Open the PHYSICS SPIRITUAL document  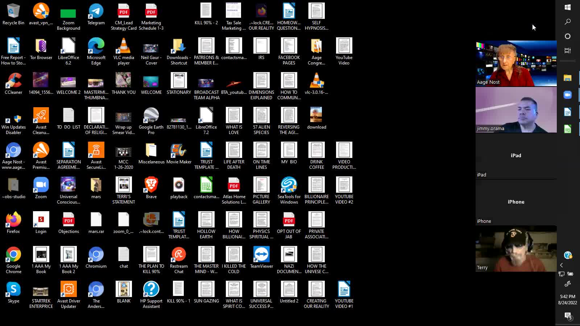(261, 226)
